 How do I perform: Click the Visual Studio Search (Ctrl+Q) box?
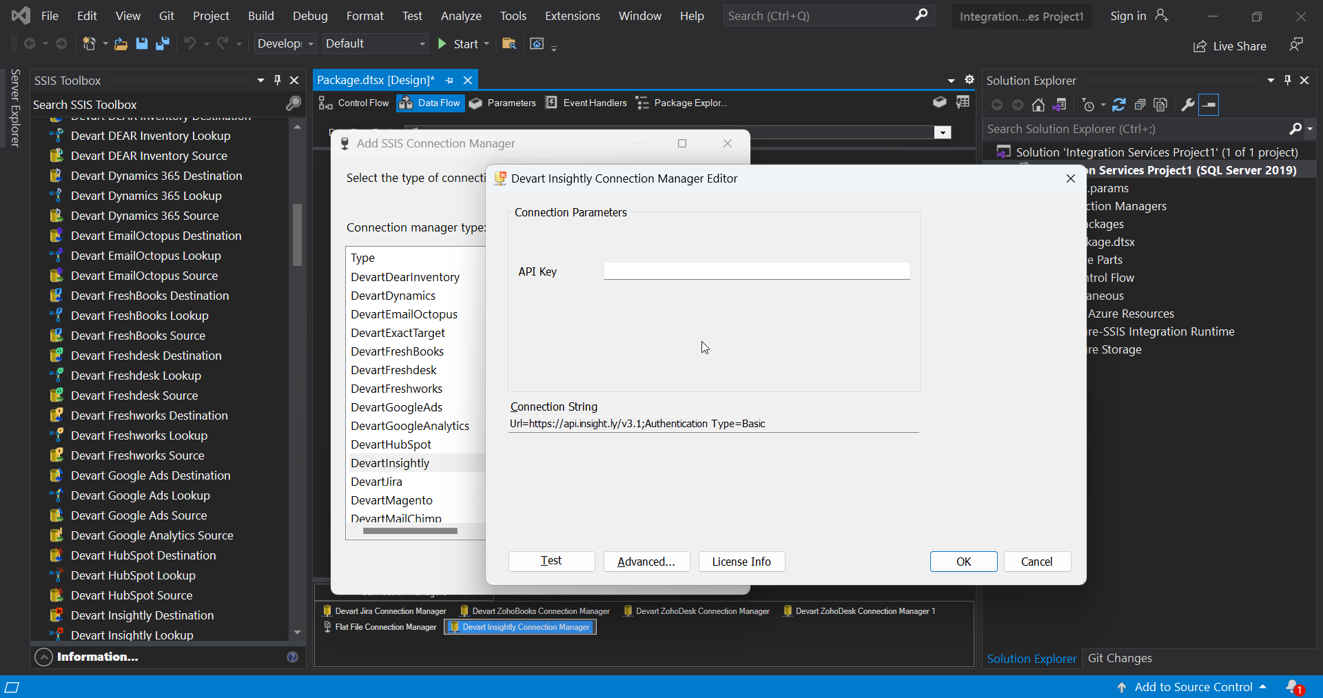coord(829,16)
